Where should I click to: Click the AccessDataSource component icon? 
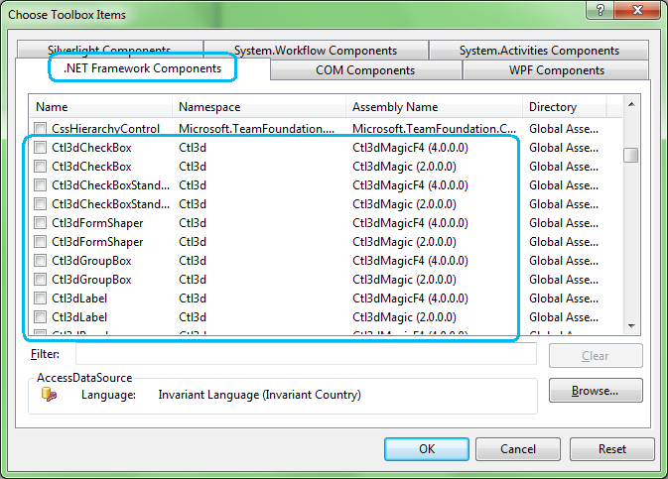point(49,395)
